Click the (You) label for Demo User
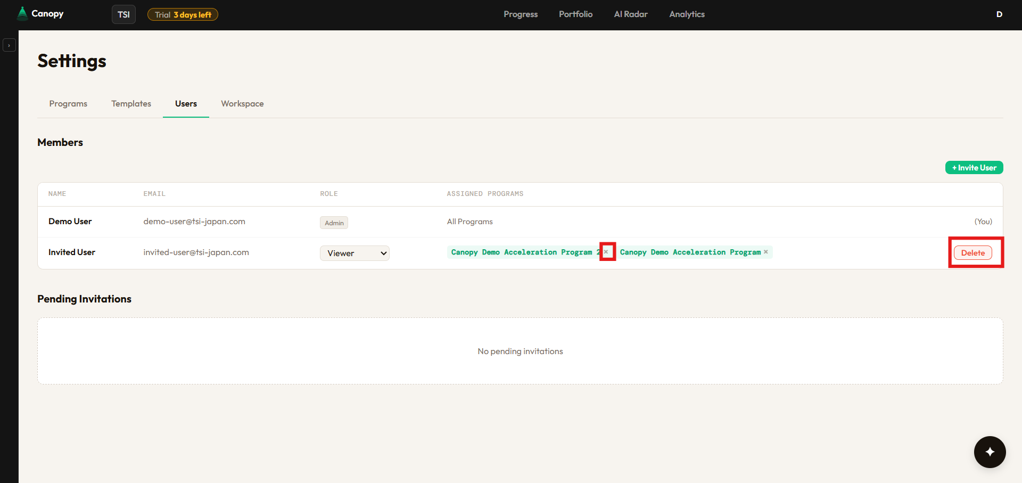 983,222
